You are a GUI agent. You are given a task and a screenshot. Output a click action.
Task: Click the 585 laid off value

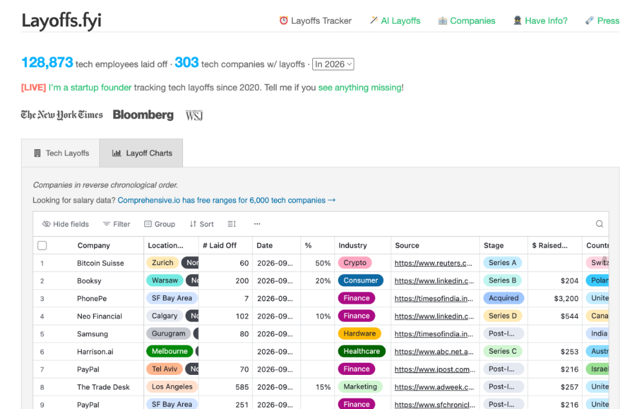(x=242, y=387)
